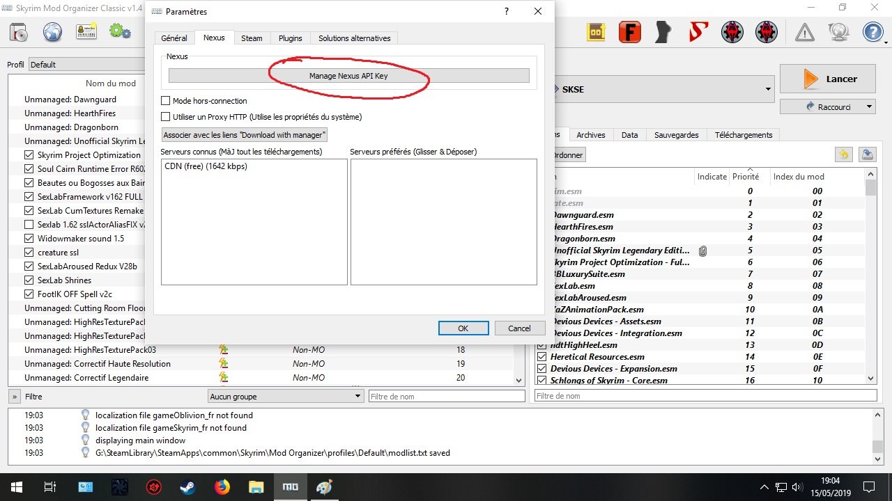Open the Sauvegardes tab
The image size is (892, 501).
(676, 135)
